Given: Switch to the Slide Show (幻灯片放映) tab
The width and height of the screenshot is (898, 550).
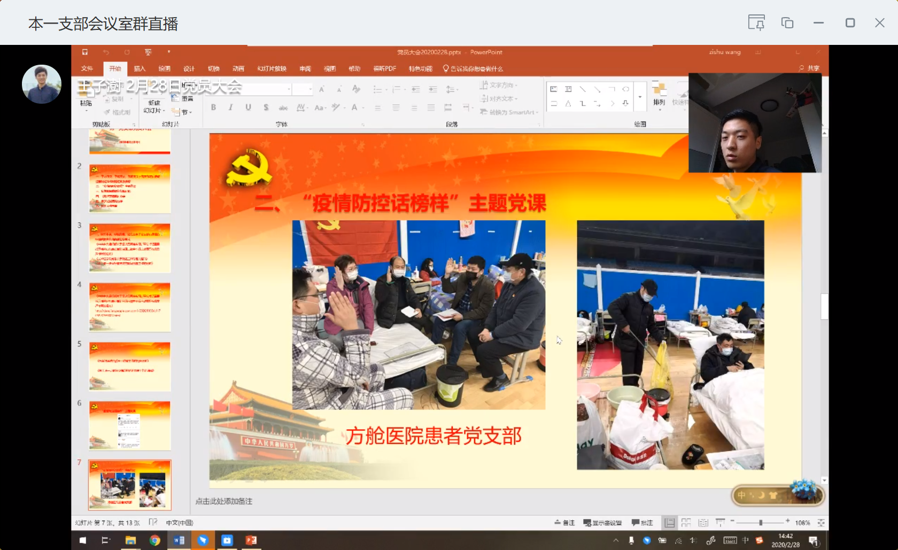Looking at the screenshot, I should click(272, 69).
